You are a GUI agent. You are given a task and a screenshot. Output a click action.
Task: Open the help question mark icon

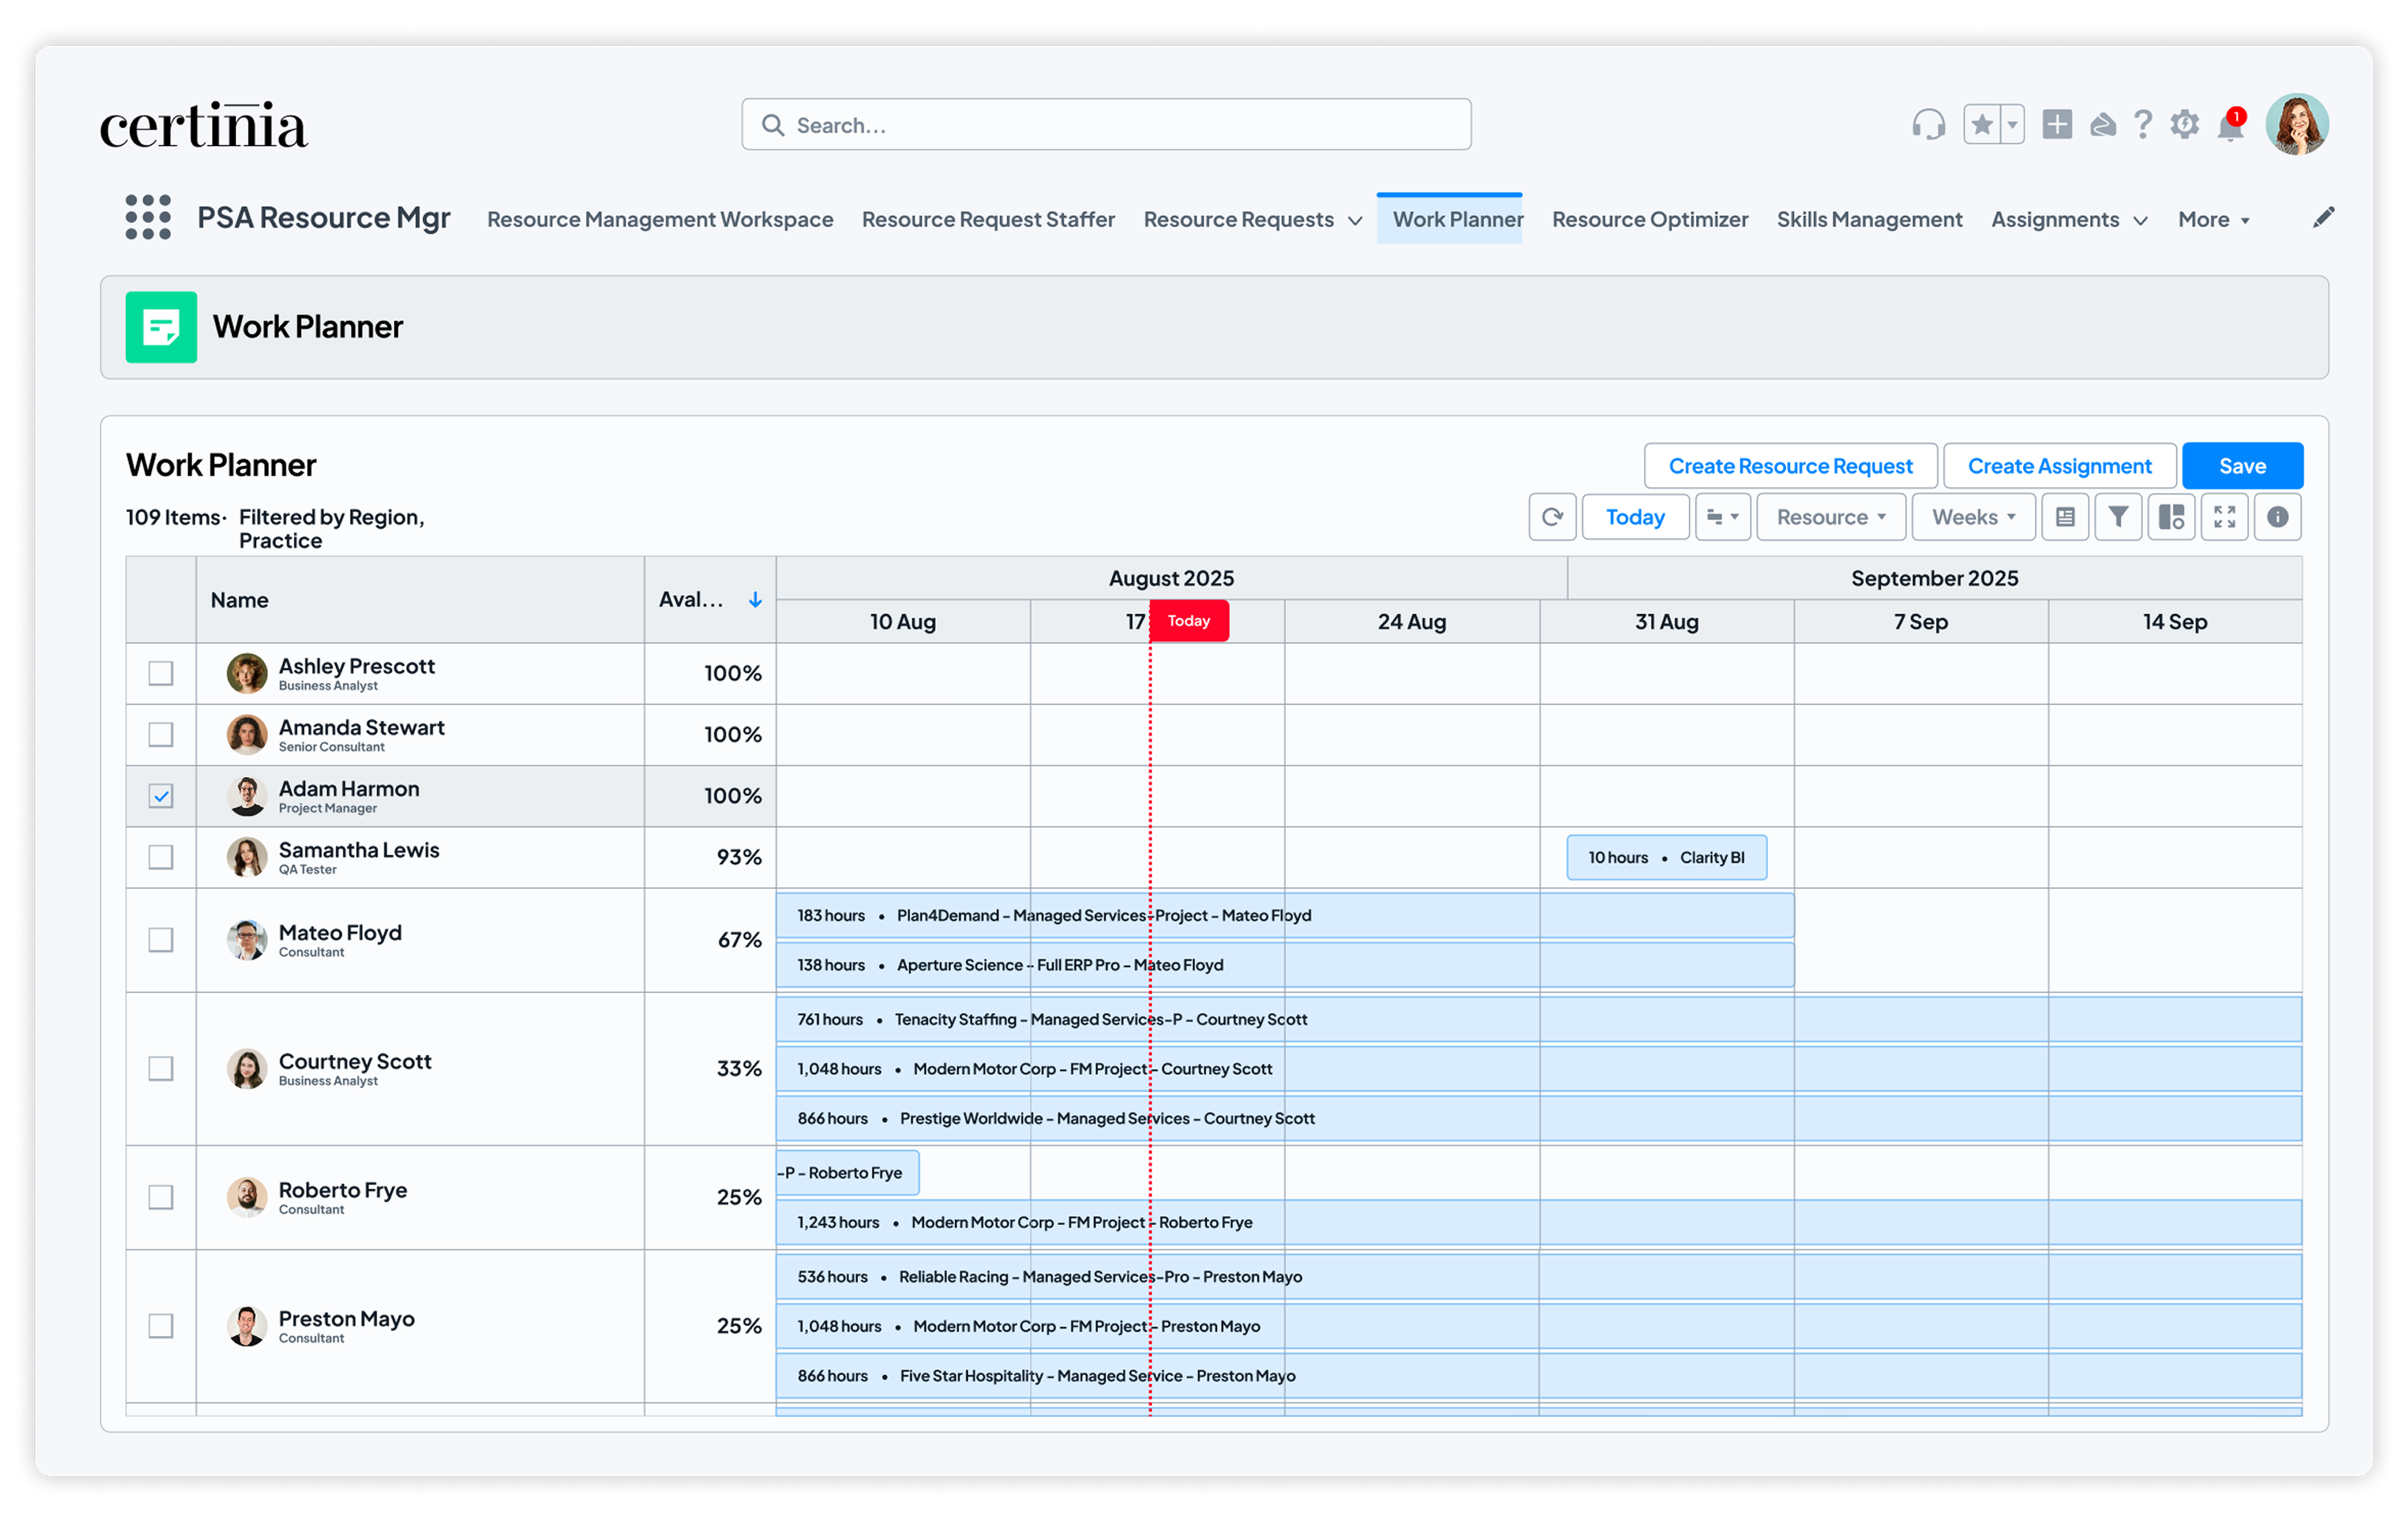2143,124
